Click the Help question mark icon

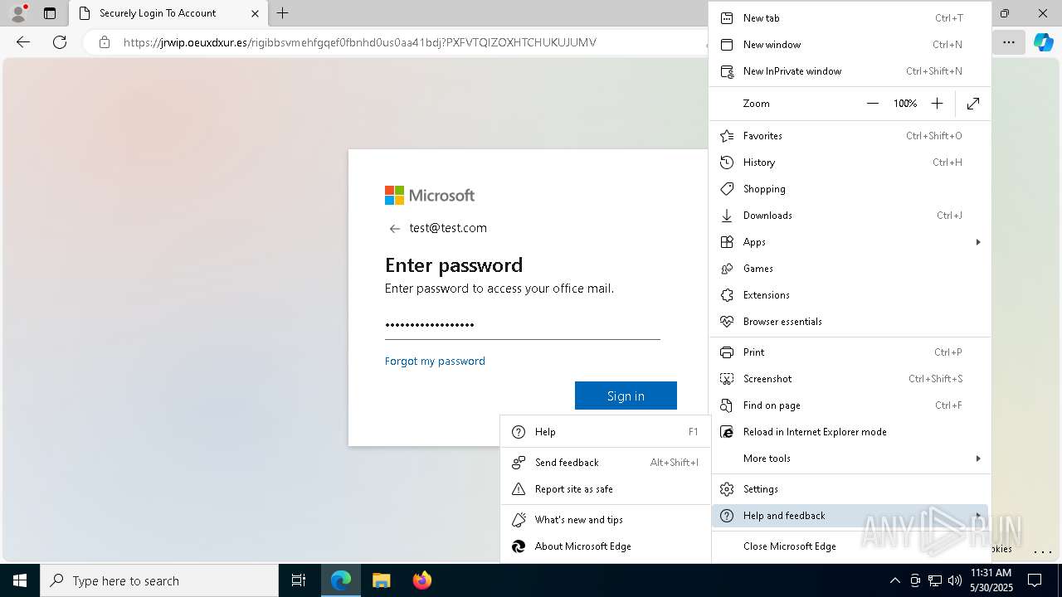pyautogui.click(x=519, y=432)
